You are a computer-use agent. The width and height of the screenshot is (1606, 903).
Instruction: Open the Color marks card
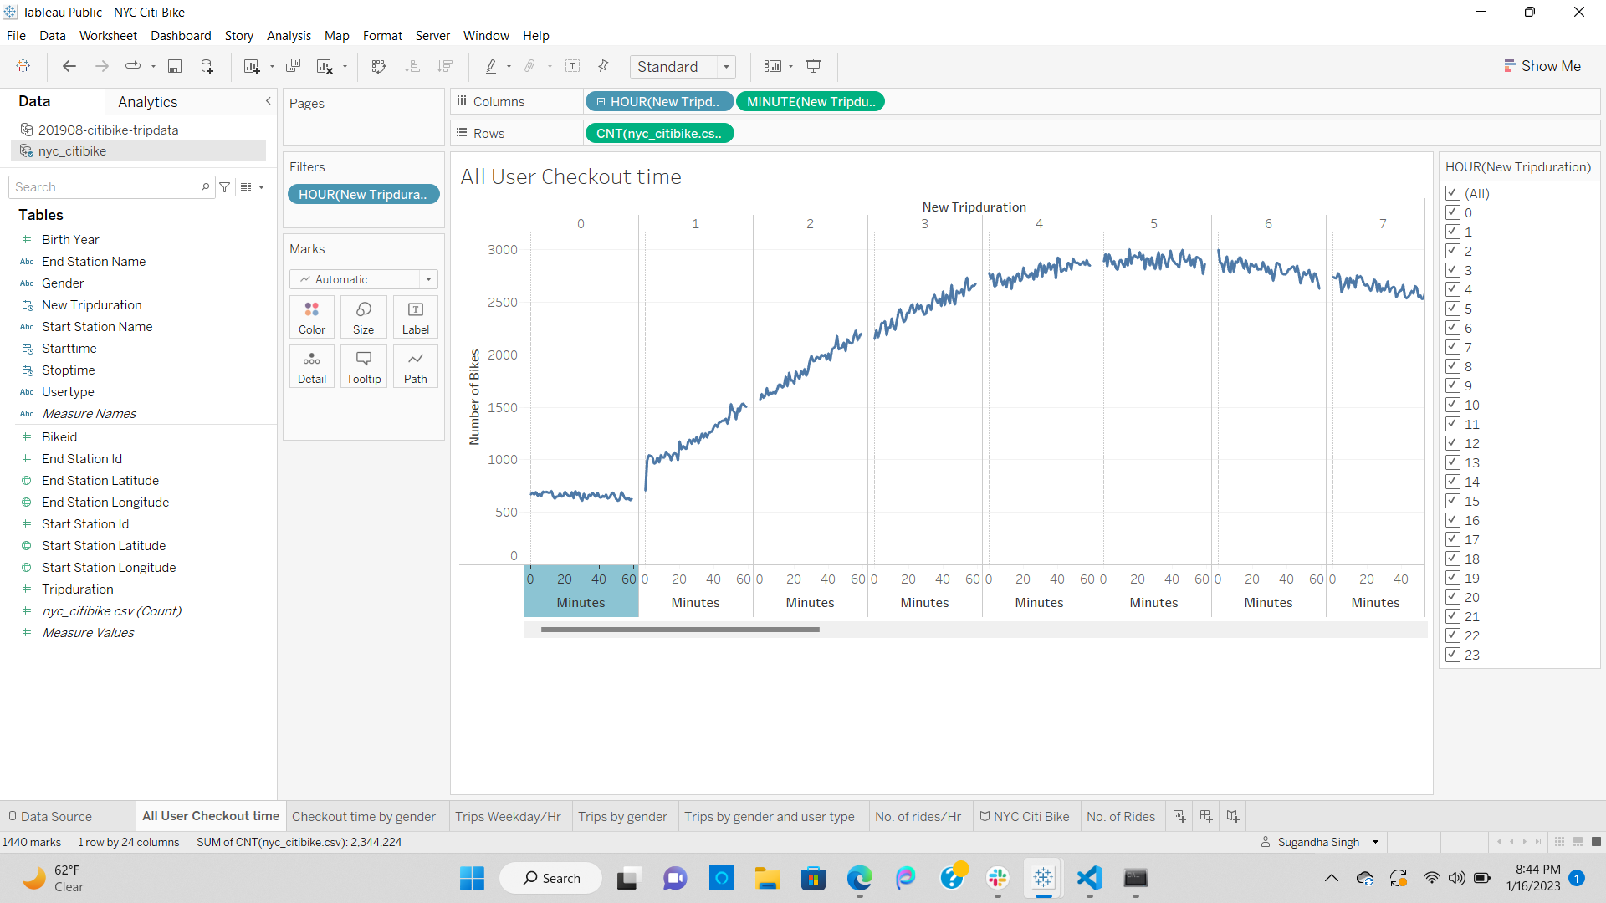tap(311, 317)
